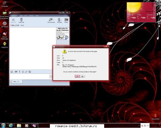The width and height of the screenshot is (161, 128).
Task: Open the Actions menu in Messenger
Action: tap(31, 16)
